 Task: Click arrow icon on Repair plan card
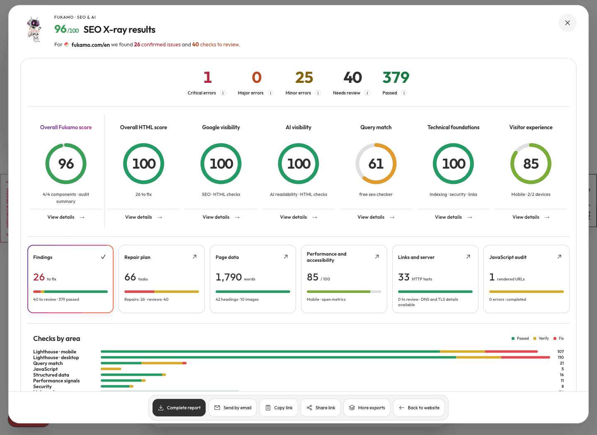coord(194,257)
